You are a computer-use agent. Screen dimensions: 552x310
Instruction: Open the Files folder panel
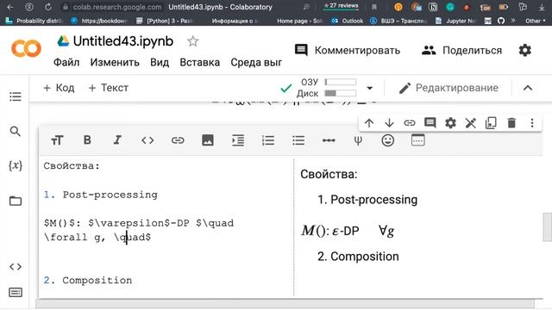[16, 201]
